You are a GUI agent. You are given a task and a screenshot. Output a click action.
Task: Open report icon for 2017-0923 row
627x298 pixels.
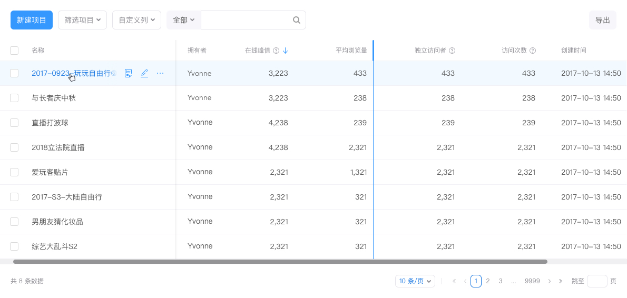click(x=128, y=73)
